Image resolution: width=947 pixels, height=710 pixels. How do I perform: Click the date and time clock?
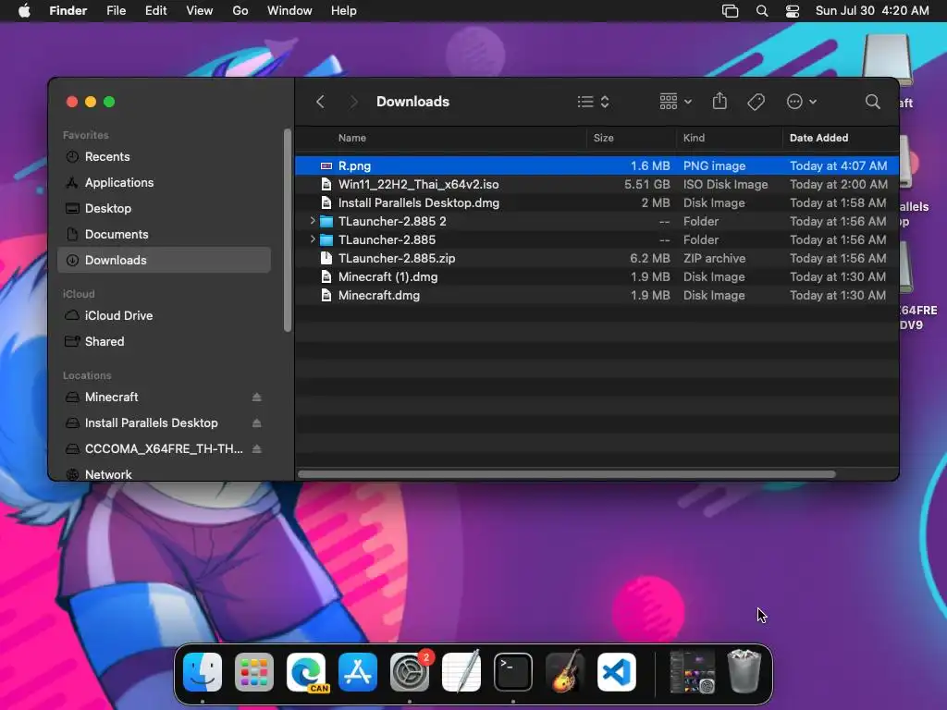pos(872,11)
